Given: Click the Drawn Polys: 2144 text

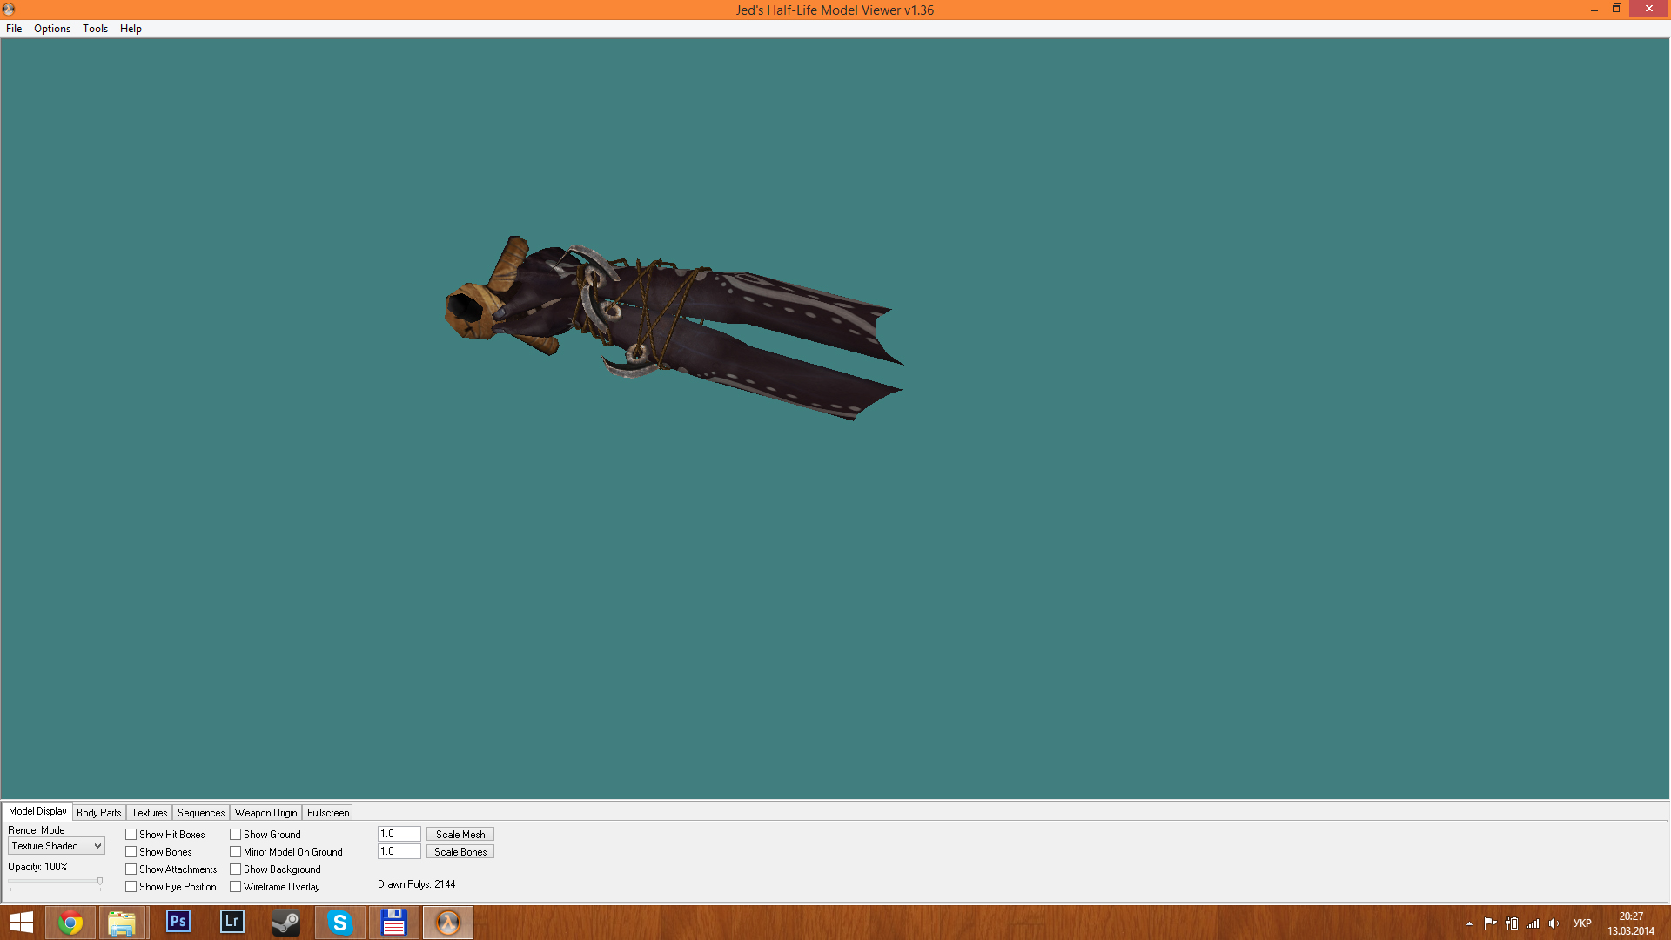Looking at the screenshot, I should pos(416,884).
